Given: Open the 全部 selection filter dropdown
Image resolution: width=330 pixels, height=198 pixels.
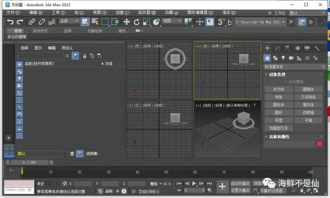Looking at the screenshot, I should (x=69, y=21).
